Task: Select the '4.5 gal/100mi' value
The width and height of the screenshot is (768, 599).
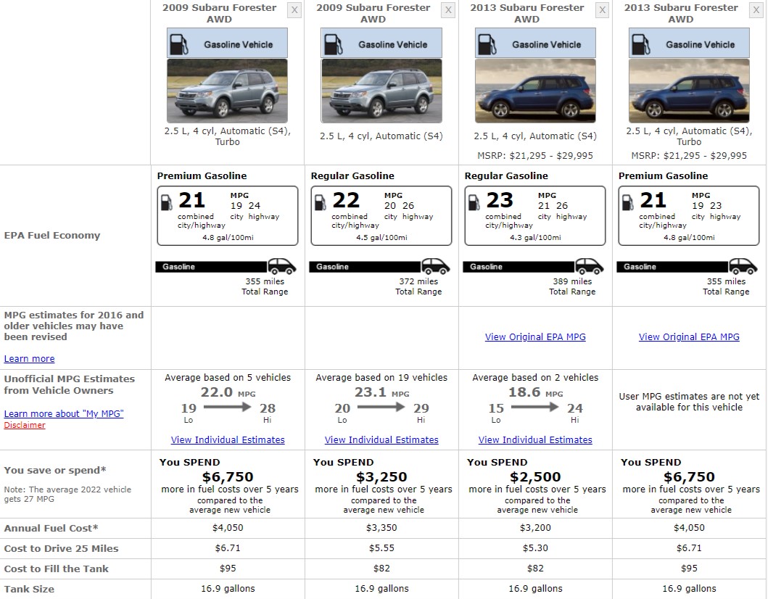Action: click(x=381, y=238)
